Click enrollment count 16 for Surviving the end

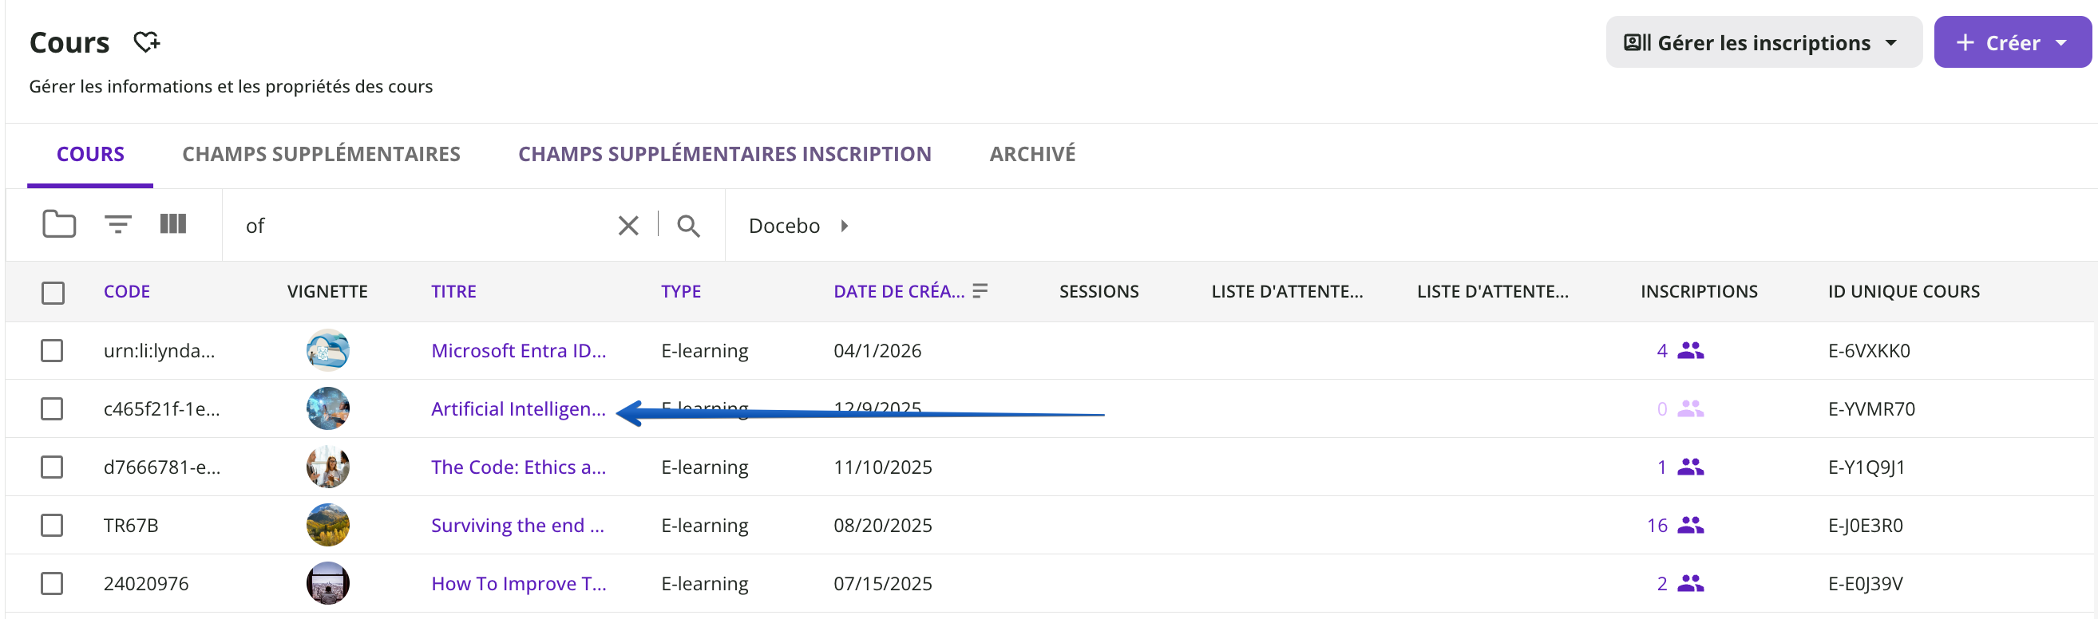coord(1657,526)
